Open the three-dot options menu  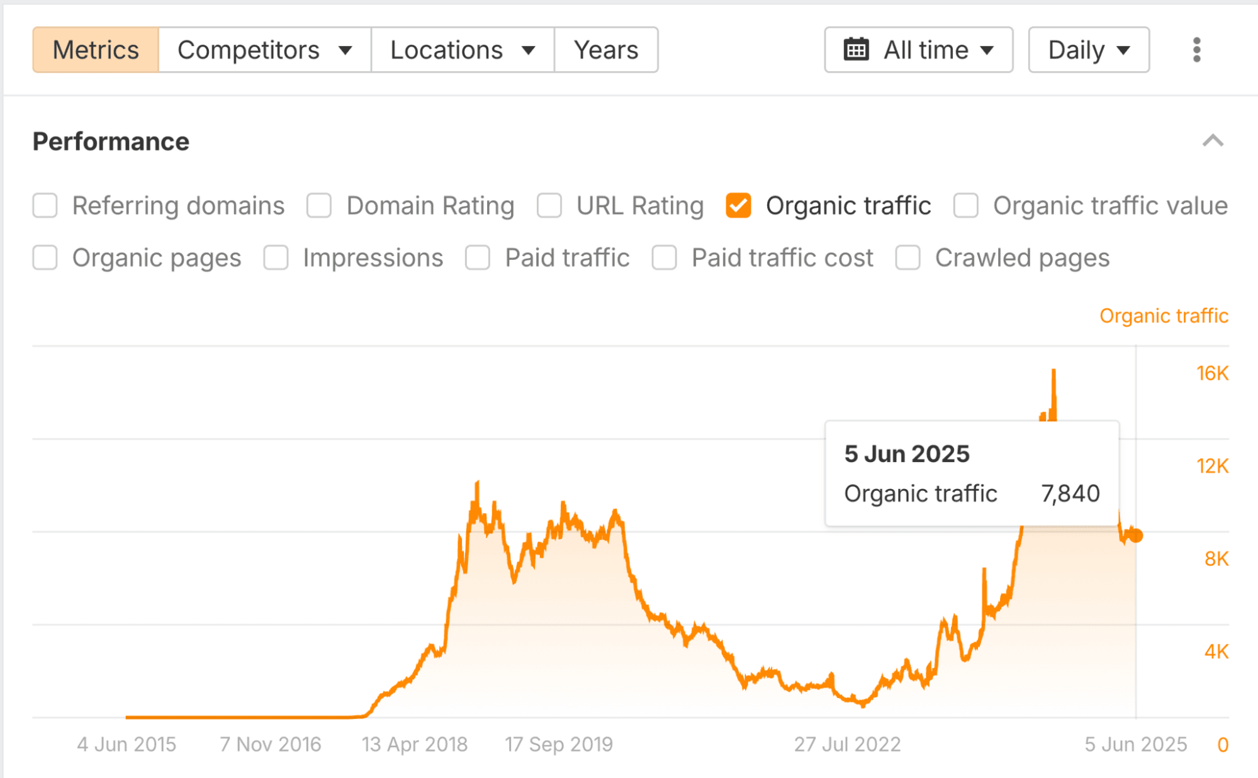(x=1194, y=50)
